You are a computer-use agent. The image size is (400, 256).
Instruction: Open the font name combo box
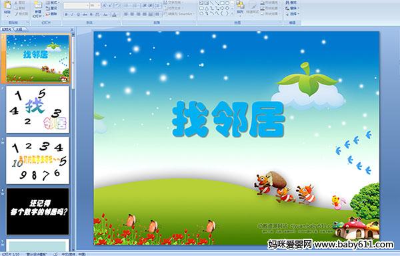(x=76, y=5)
